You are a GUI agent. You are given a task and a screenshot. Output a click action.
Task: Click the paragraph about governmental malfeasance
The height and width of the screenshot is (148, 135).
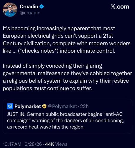coord(67,77)
